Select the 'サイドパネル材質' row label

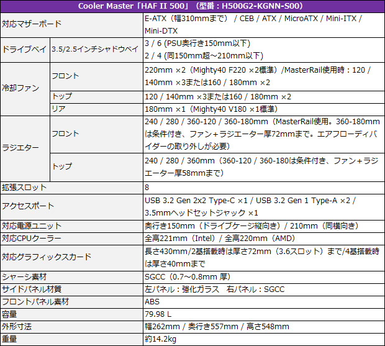coord(71,289)
